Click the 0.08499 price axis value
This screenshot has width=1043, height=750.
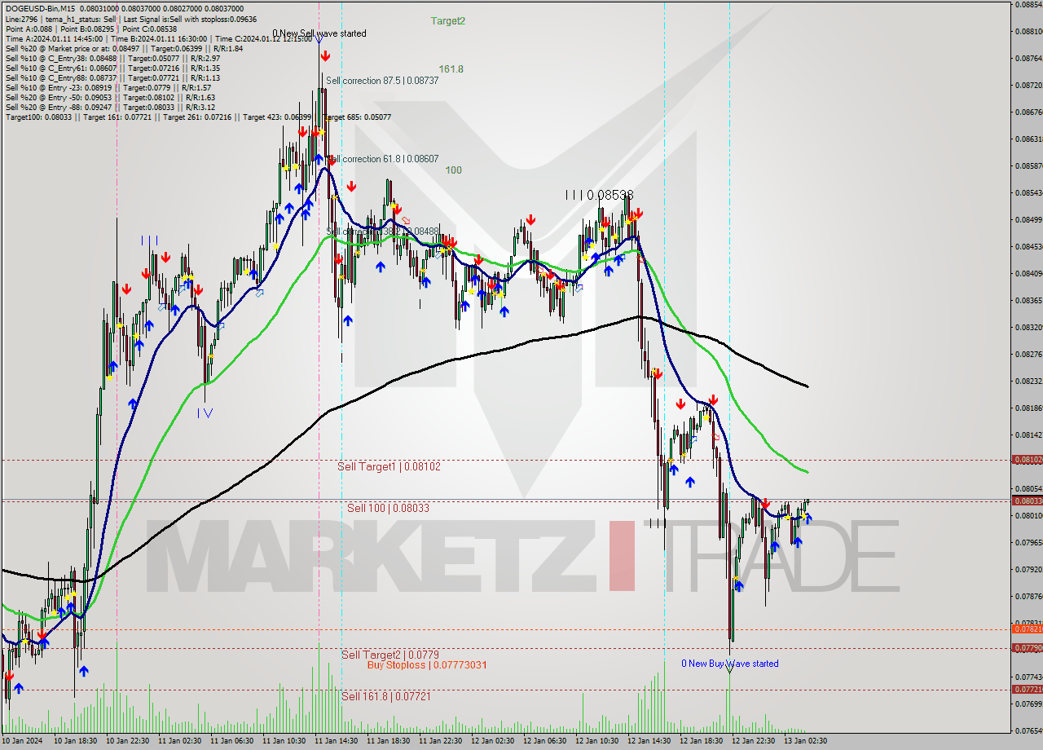pyautogui.click(x=1028, y=220)
